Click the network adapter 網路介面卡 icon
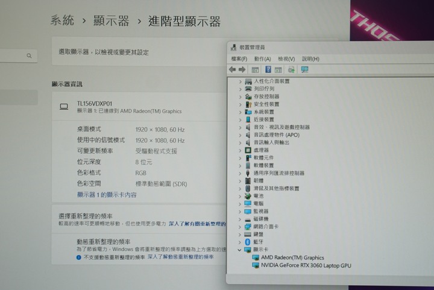434x290 pixels. (x=248, y=227)
